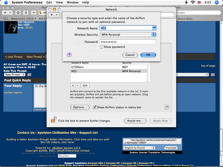
Task: Click the lock icon to prevent changes
Action: point(54,120)
